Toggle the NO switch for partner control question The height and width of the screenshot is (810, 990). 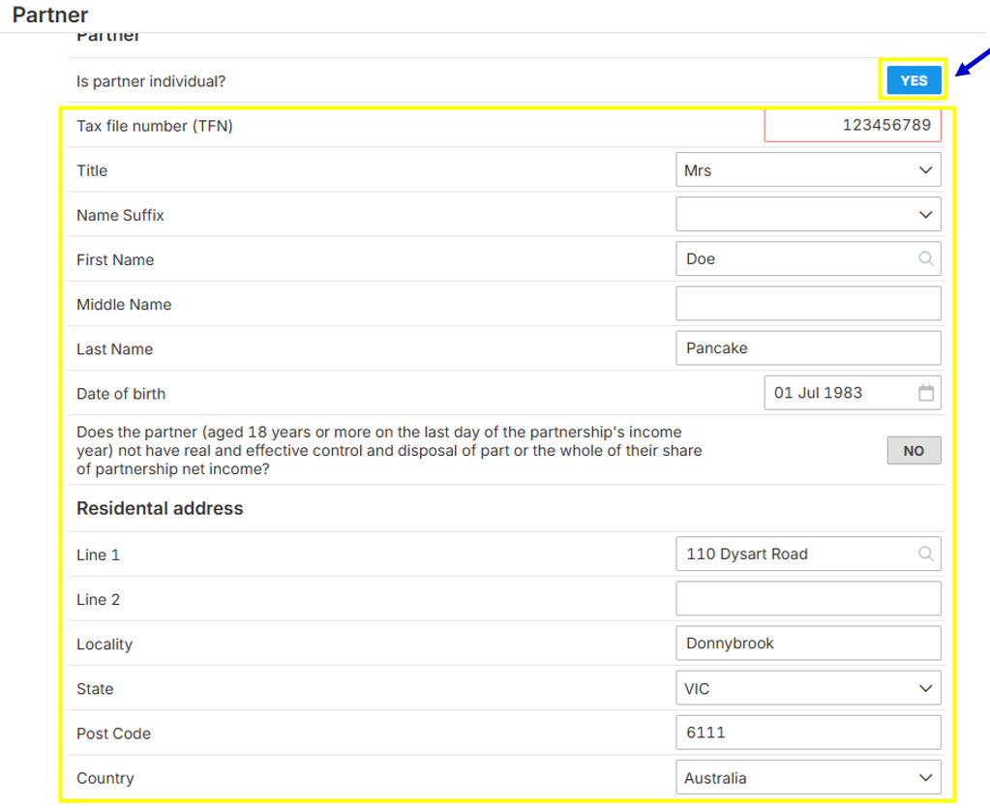tap(914, 451)
